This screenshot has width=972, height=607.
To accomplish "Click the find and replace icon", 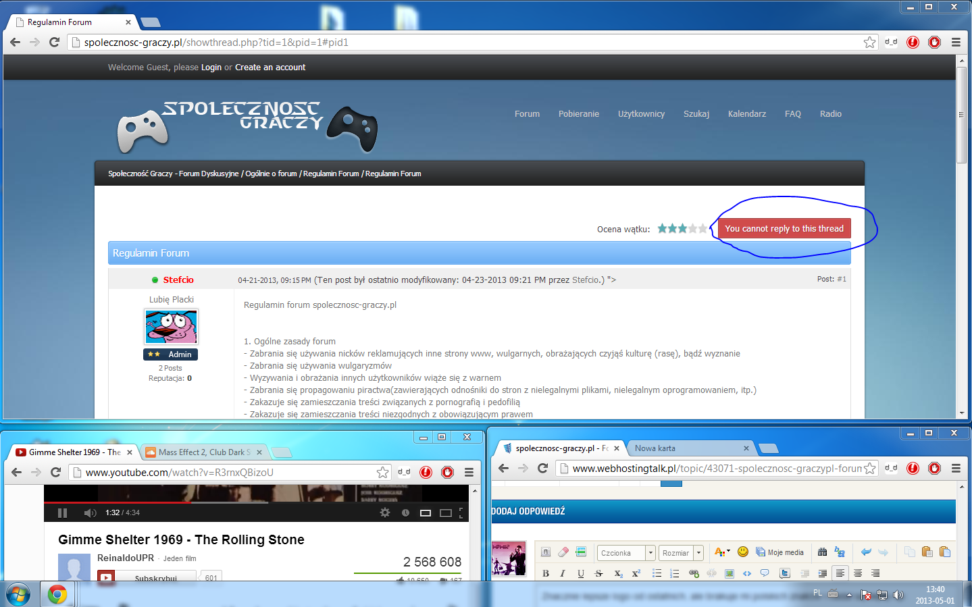I will point(840,552).
